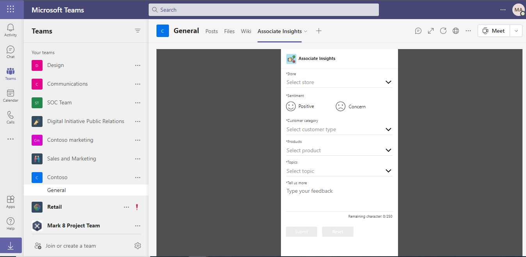Image resolution: width=526 pixels, height=257 pixels.
Task: Open more options for Design team
Action: pyautogui.click(x=138, y=65)
